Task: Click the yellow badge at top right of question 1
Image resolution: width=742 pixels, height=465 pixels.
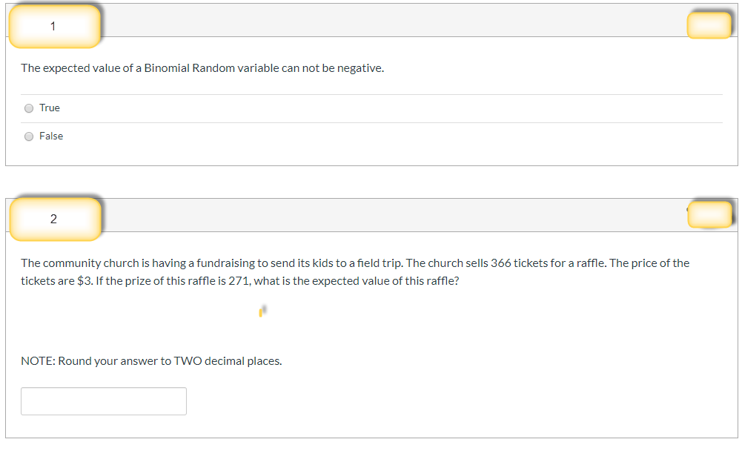Action: (709, 24)
